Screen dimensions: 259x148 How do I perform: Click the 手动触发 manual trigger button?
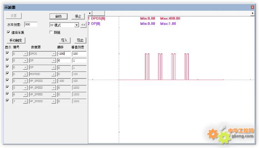point(16,40)
